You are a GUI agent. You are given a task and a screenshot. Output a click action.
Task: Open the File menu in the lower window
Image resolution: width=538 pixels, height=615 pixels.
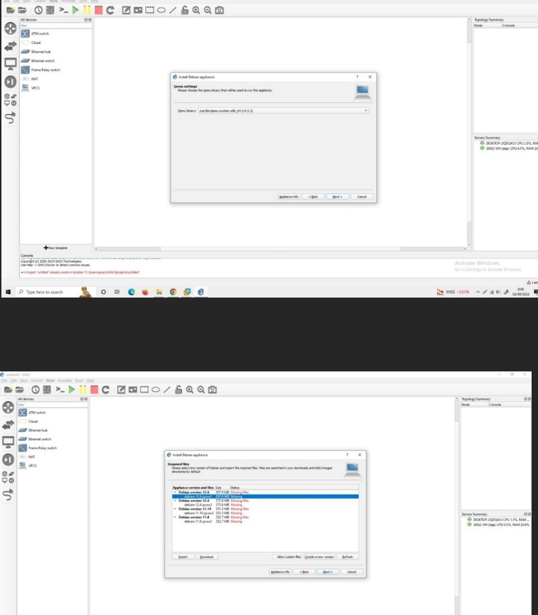pyautogui.click(x=4, y=381)
